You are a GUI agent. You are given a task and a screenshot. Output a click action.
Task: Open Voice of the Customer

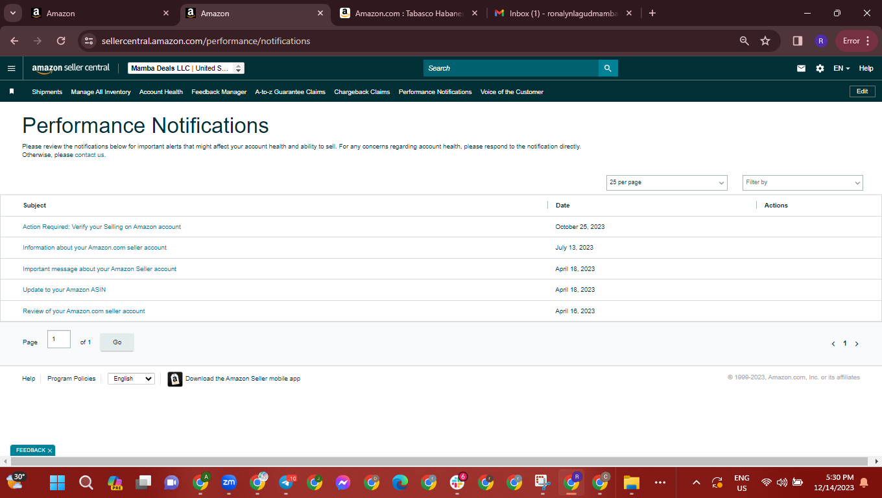[512, 92]
